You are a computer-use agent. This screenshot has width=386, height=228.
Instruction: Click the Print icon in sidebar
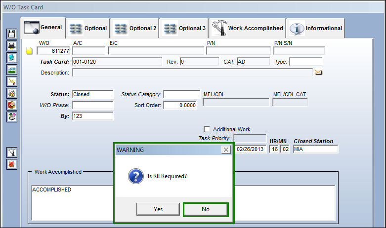[x=12, y=46]
